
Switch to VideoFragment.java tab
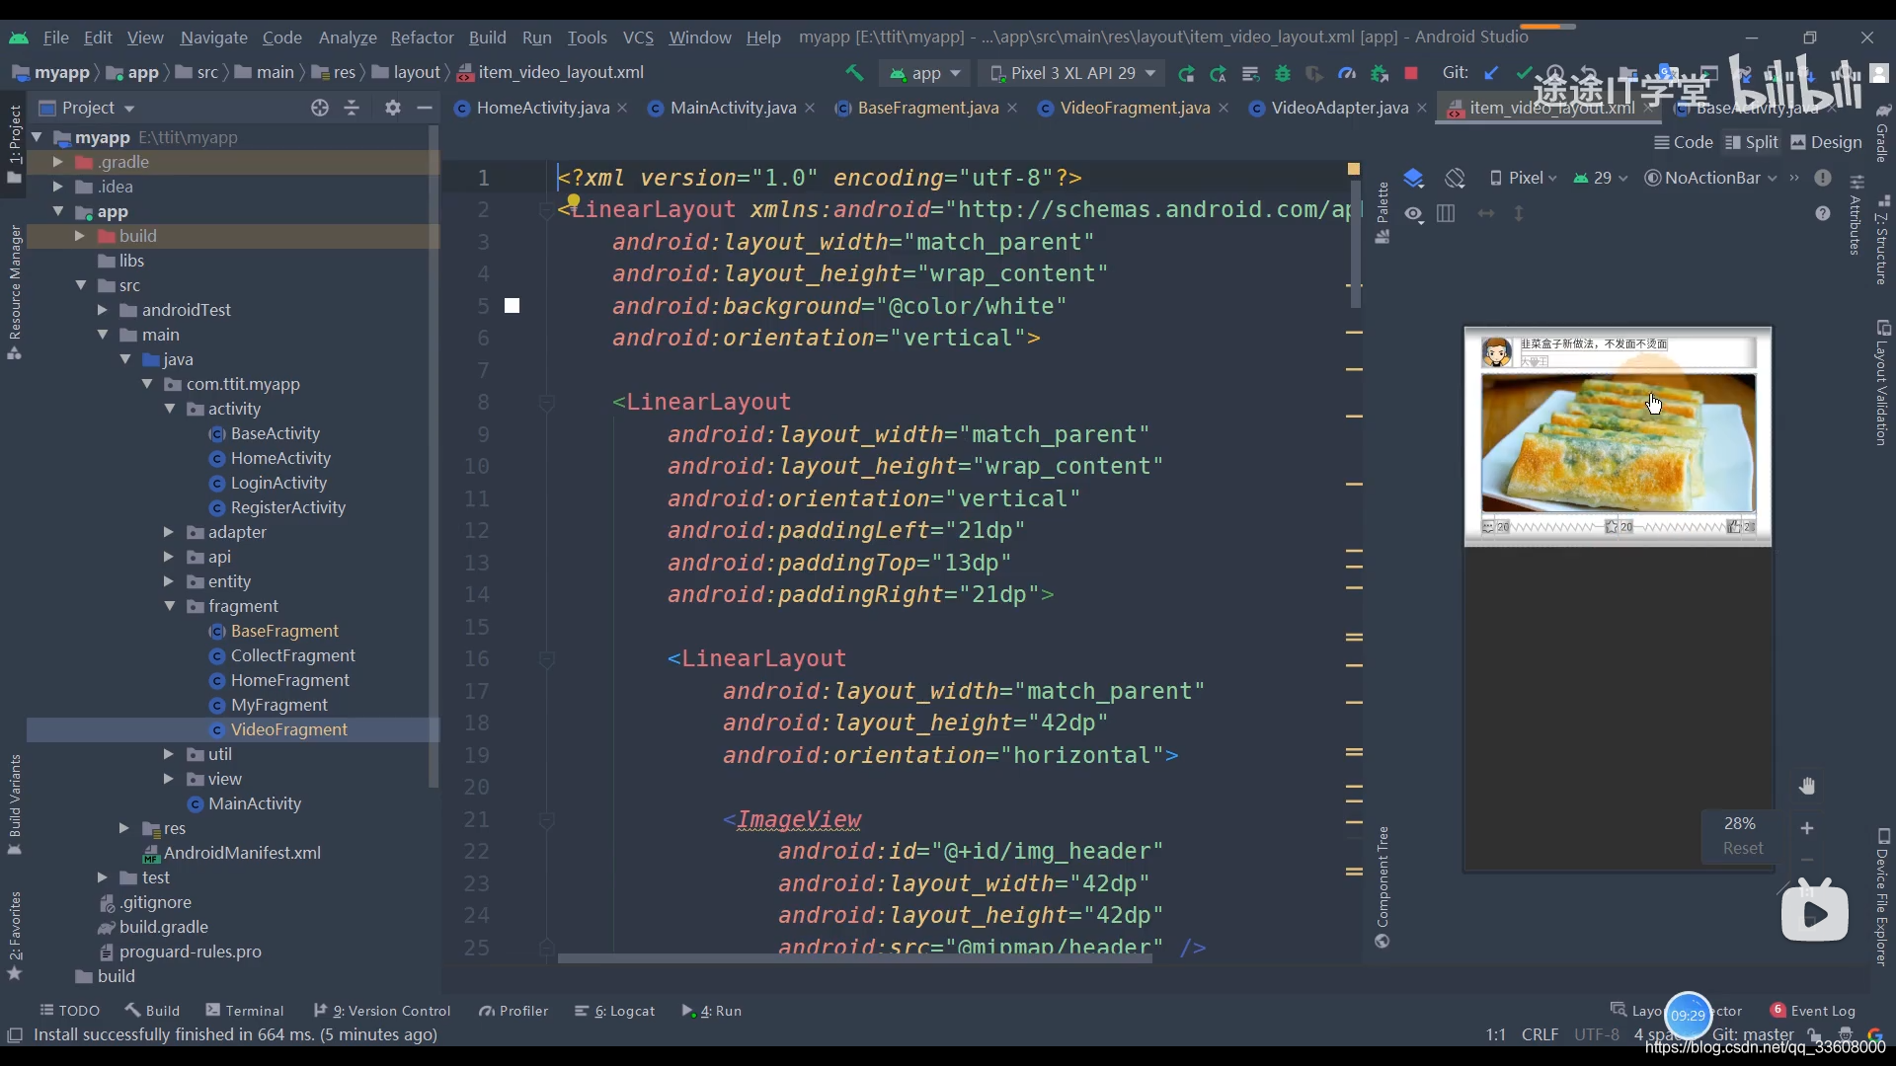tap(1134, 108)
